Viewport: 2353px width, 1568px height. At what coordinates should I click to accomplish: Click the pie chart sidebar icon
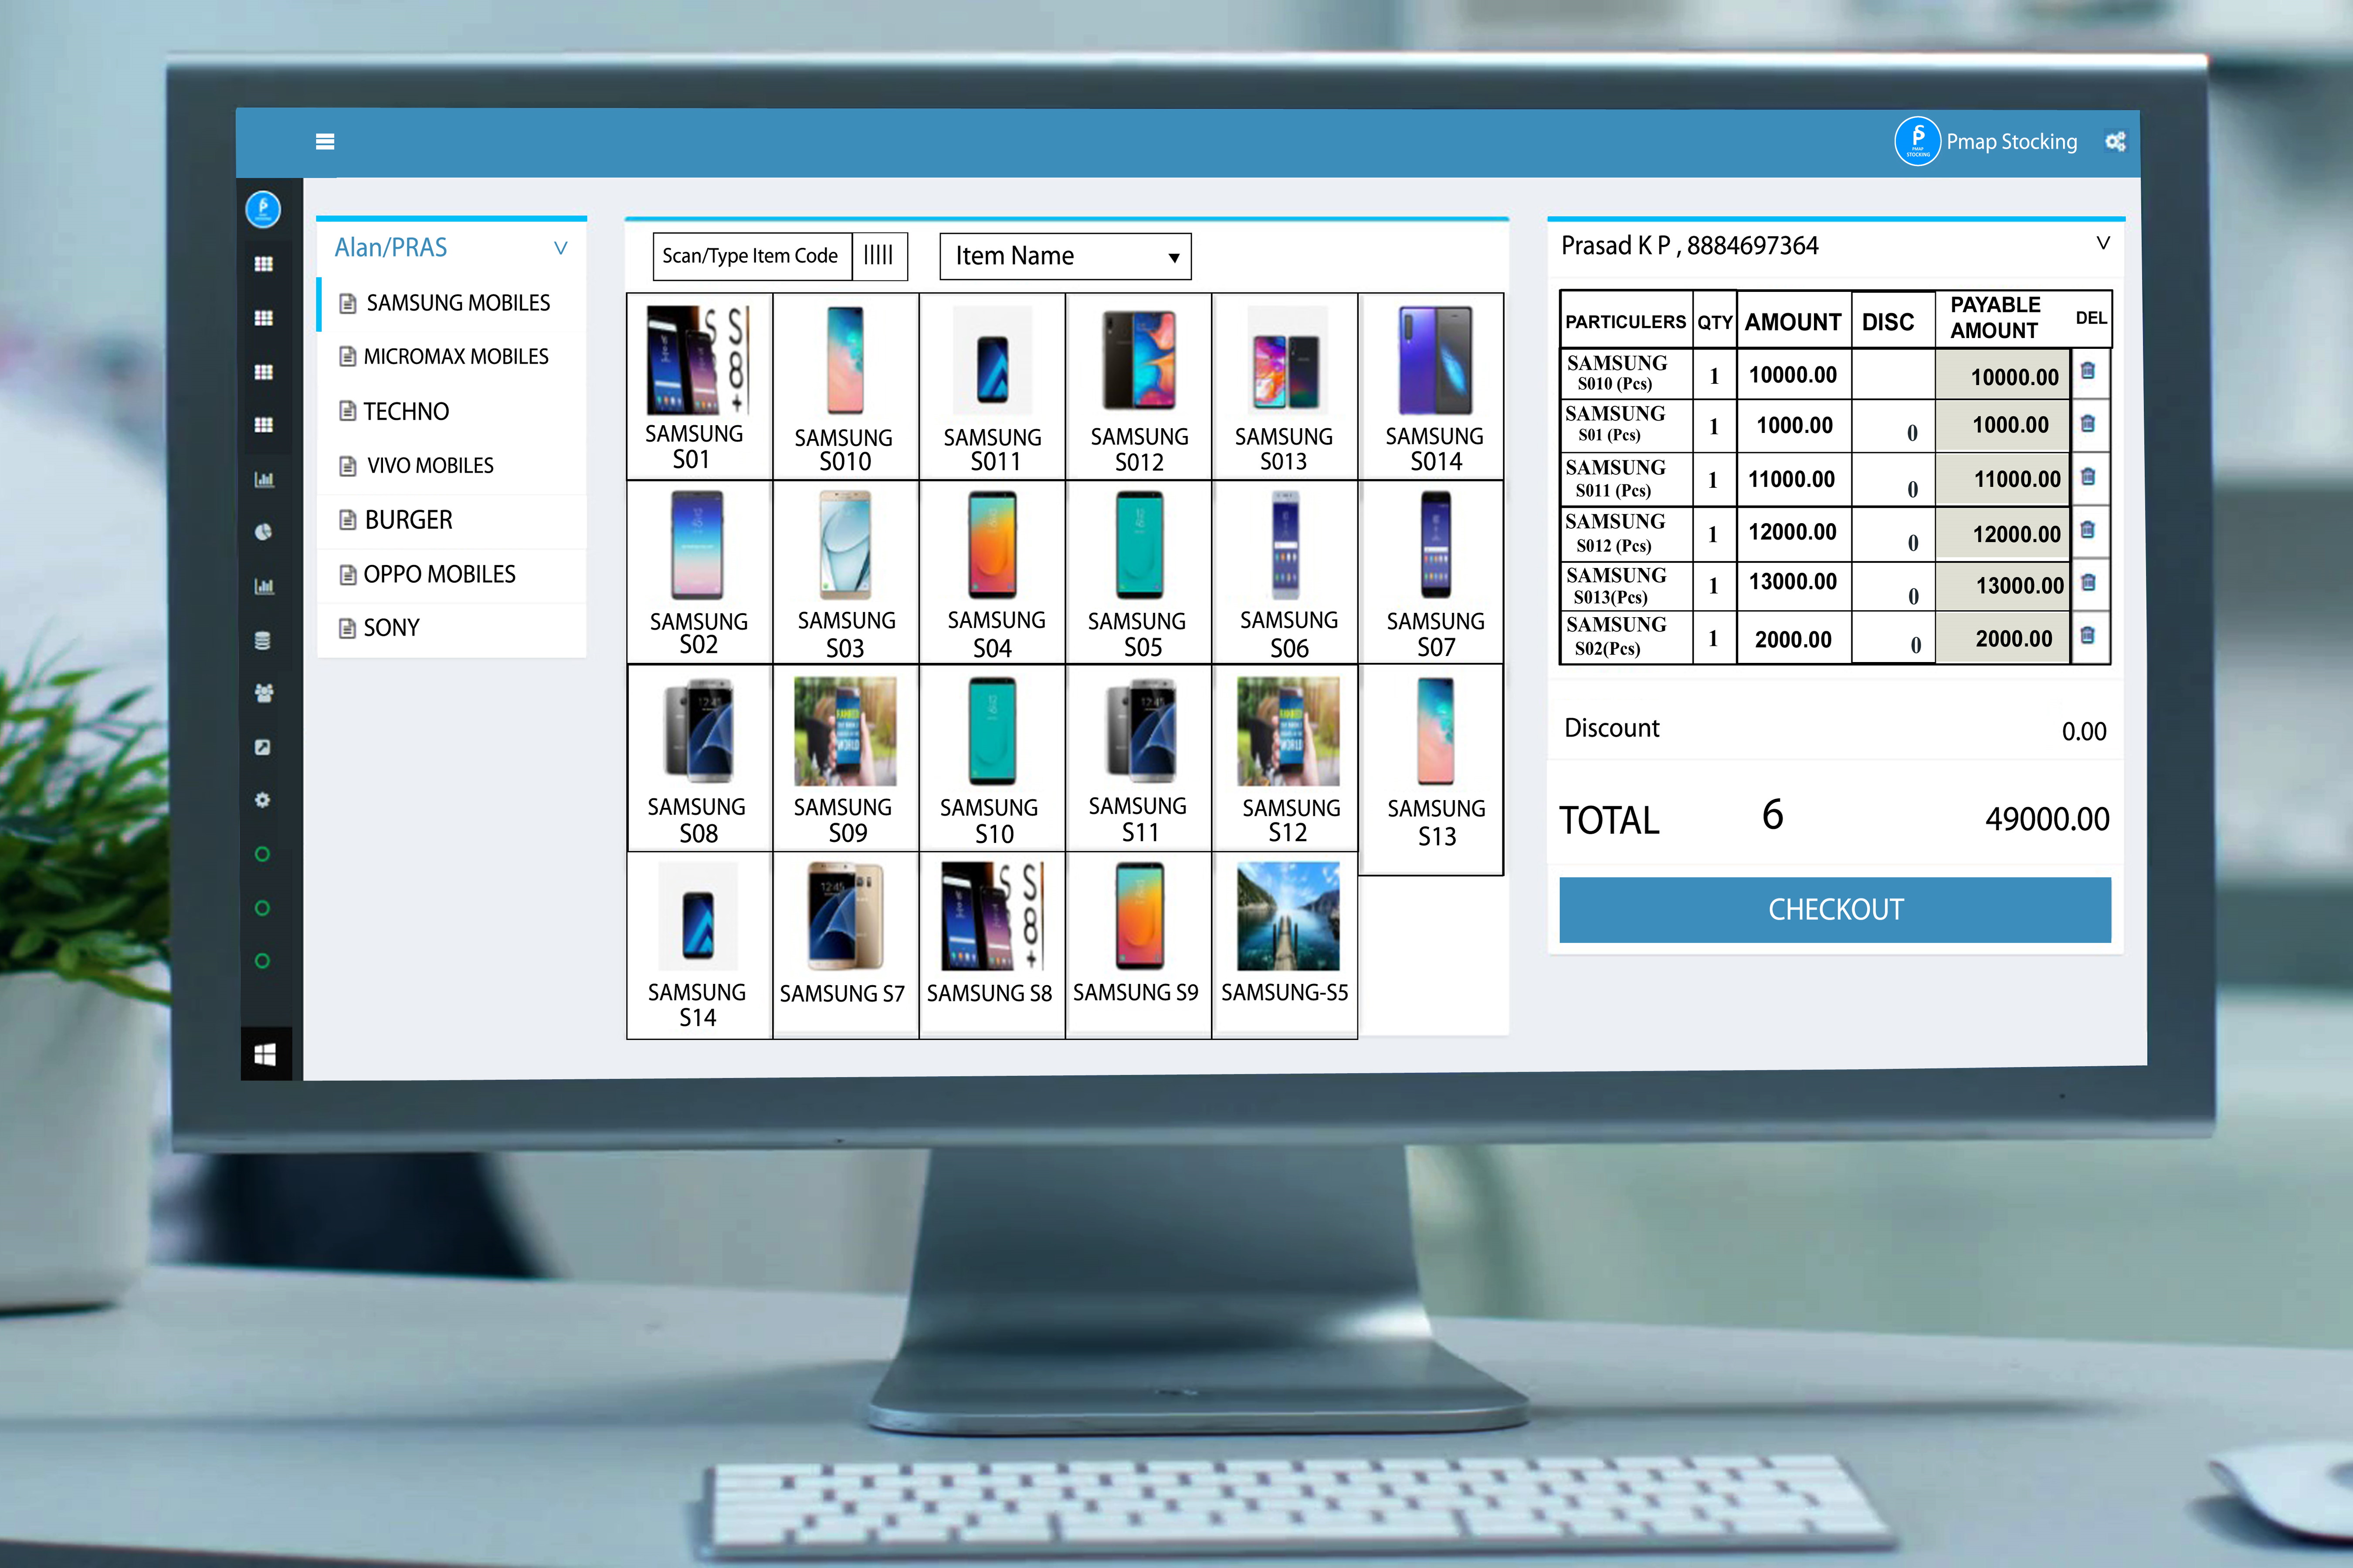point(263,532)
